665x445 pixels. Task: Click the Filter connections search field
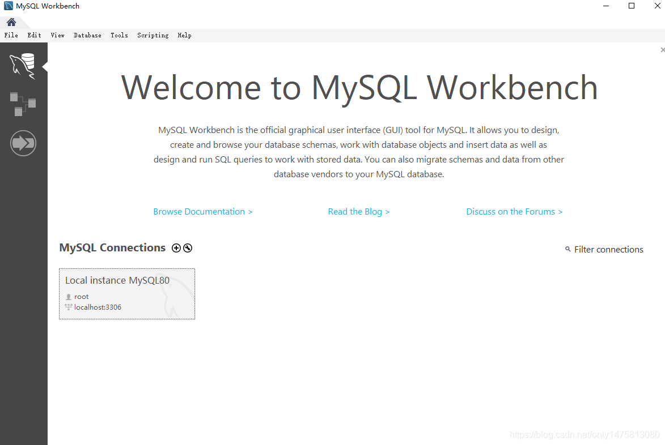tap(609, 249)
